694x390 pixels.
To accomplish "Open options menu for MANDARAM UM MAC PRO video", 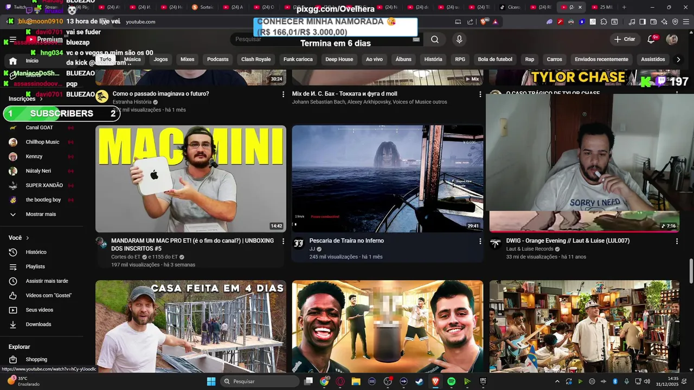I will 283,241.
